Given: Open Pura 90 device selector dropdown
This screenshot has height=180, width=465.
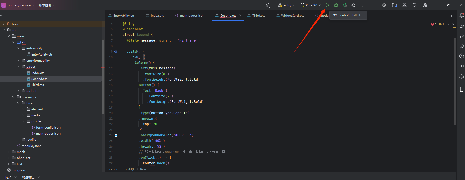Looking at the screenshot, I should (x=310, y=5).
